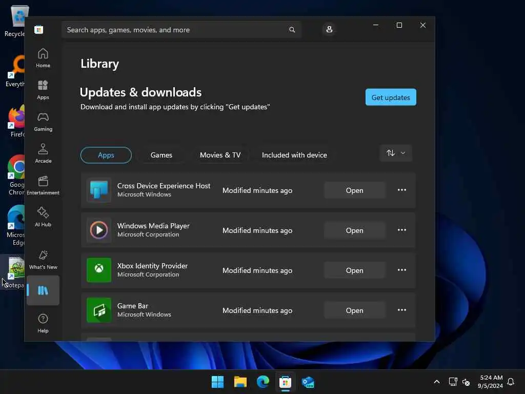Click the Get updates button

391,97
